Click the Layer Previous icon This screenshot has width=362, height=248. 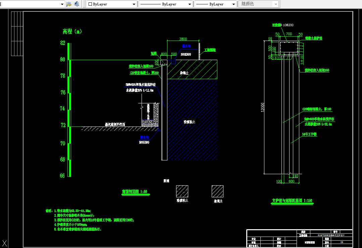[x=76, y=4]
